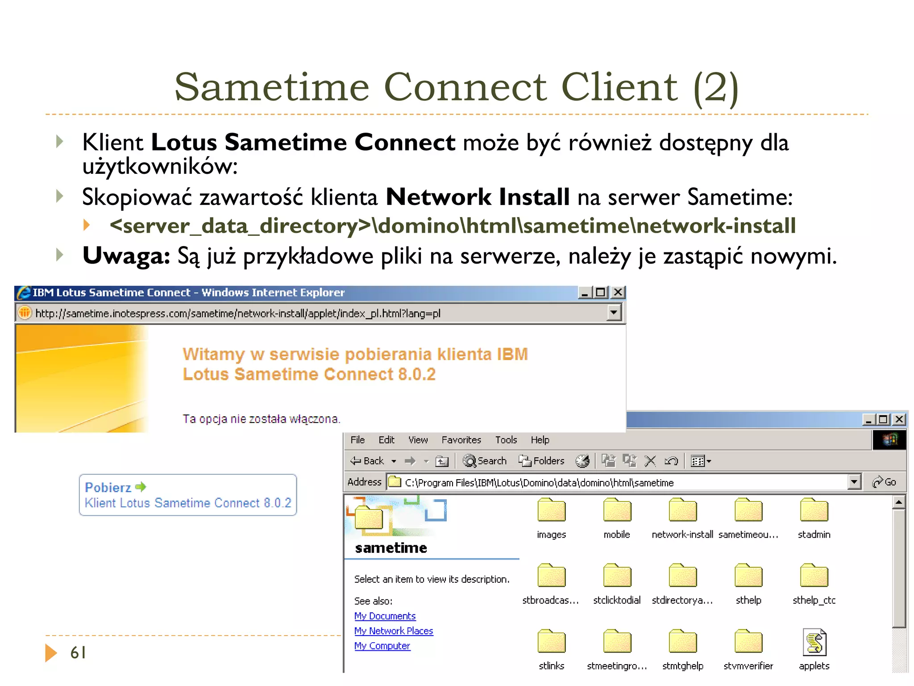The height and width of the screenshot is (686, 914).
Task: Click the Forward arrow in Explorer toolbar
Action: pyautogui.click(x=410, y=461)
